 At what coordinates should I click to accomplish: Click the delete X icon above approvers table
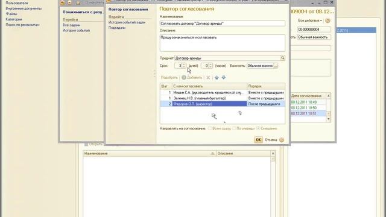(x=208, y=78)
